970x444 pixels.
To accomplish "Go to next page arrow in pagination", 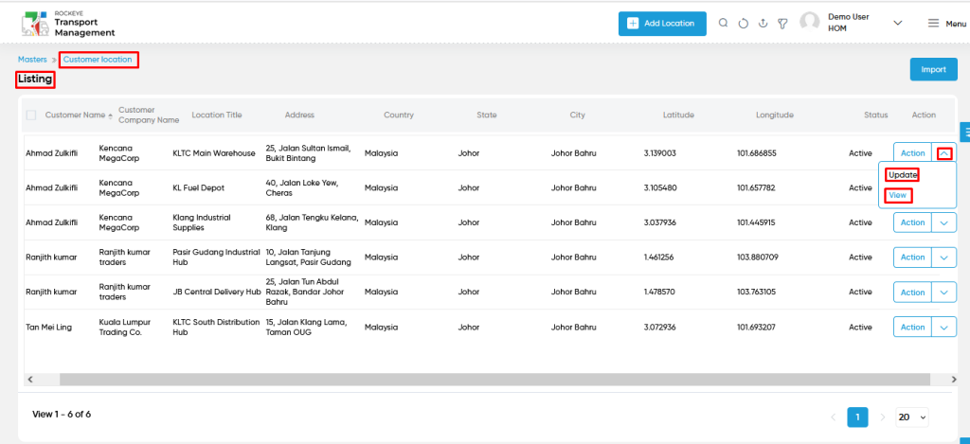I will (883, 417).
